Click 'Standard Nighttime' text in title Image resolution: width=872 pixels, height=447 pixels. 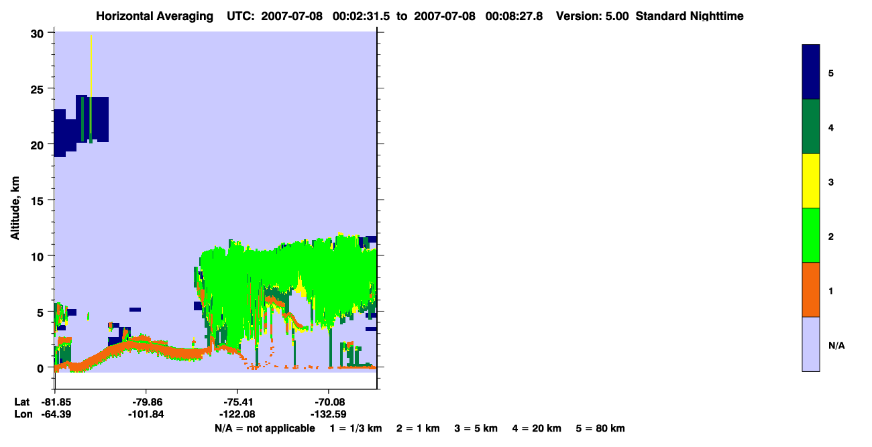coord(690,16)
